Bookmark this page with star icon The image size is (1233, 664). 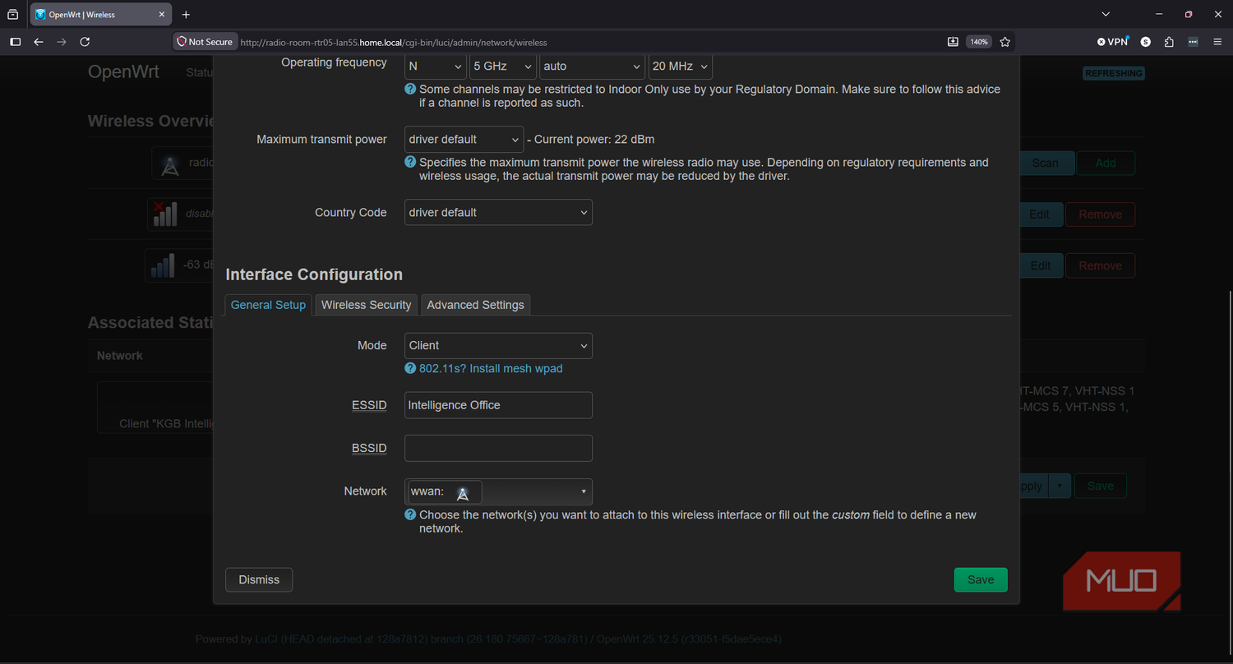pyautogui.click(x=1004, y=42)
